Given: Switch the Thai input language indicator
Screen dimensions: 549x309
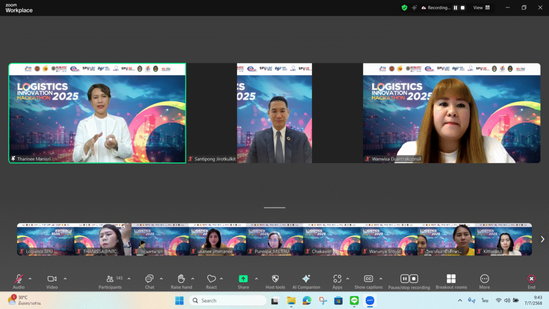Looking at the screenshot, I should 485,300.
